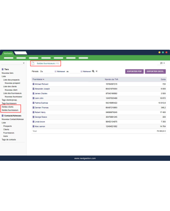Screen dimensions: 170x211
Task: Select the blank white browser tab
Action: pyautogui.click(x=21, y=53)
